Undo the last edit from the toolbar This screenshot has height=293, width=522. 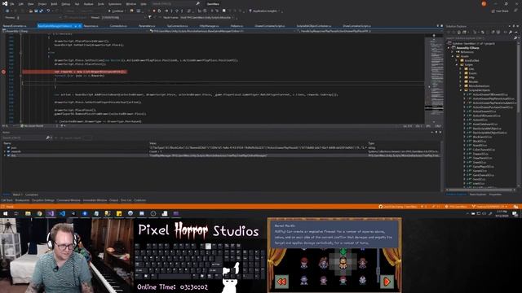point(49,11)
